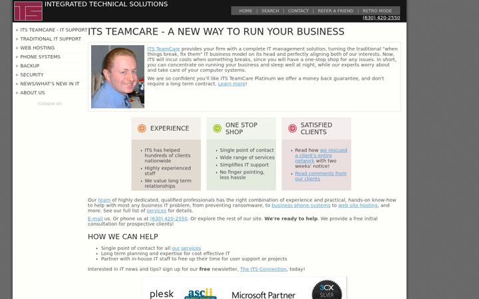
Task: Expand the Web Hosting sidebar arrow
Action: tap(17, 48)
